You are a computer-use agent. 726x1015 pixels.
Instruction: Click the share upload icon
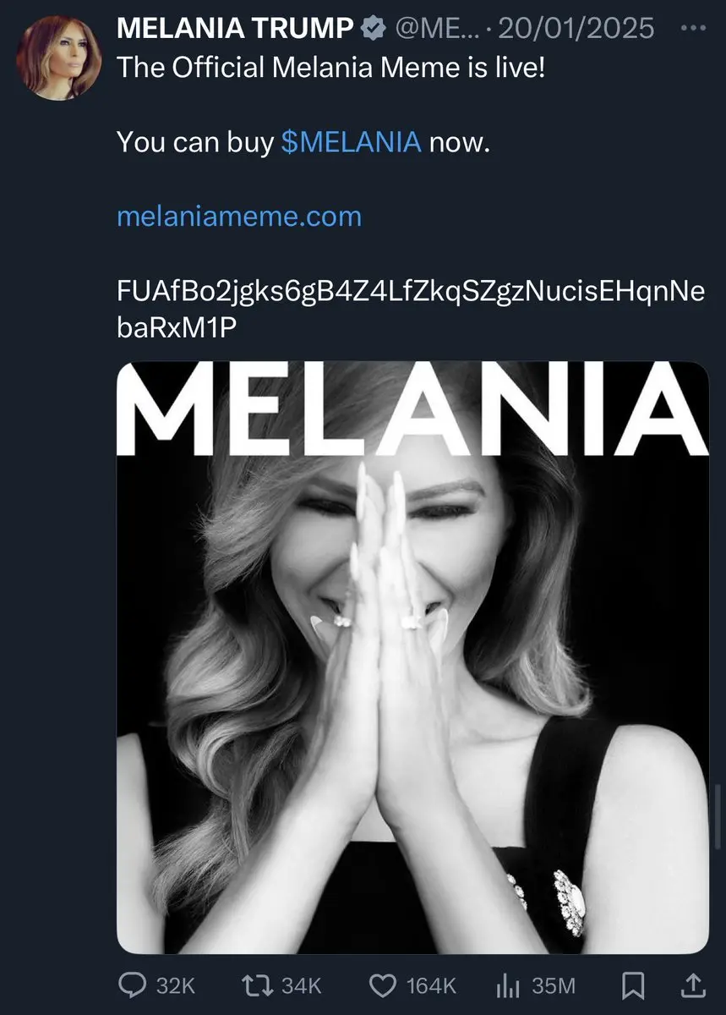(691, 985)
